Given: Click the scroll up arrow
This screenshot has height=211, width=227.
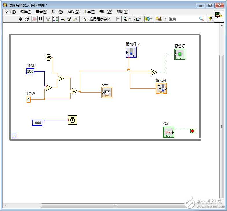Looking at the screenshot, I should pyautogui.click(x=222, y=25).
